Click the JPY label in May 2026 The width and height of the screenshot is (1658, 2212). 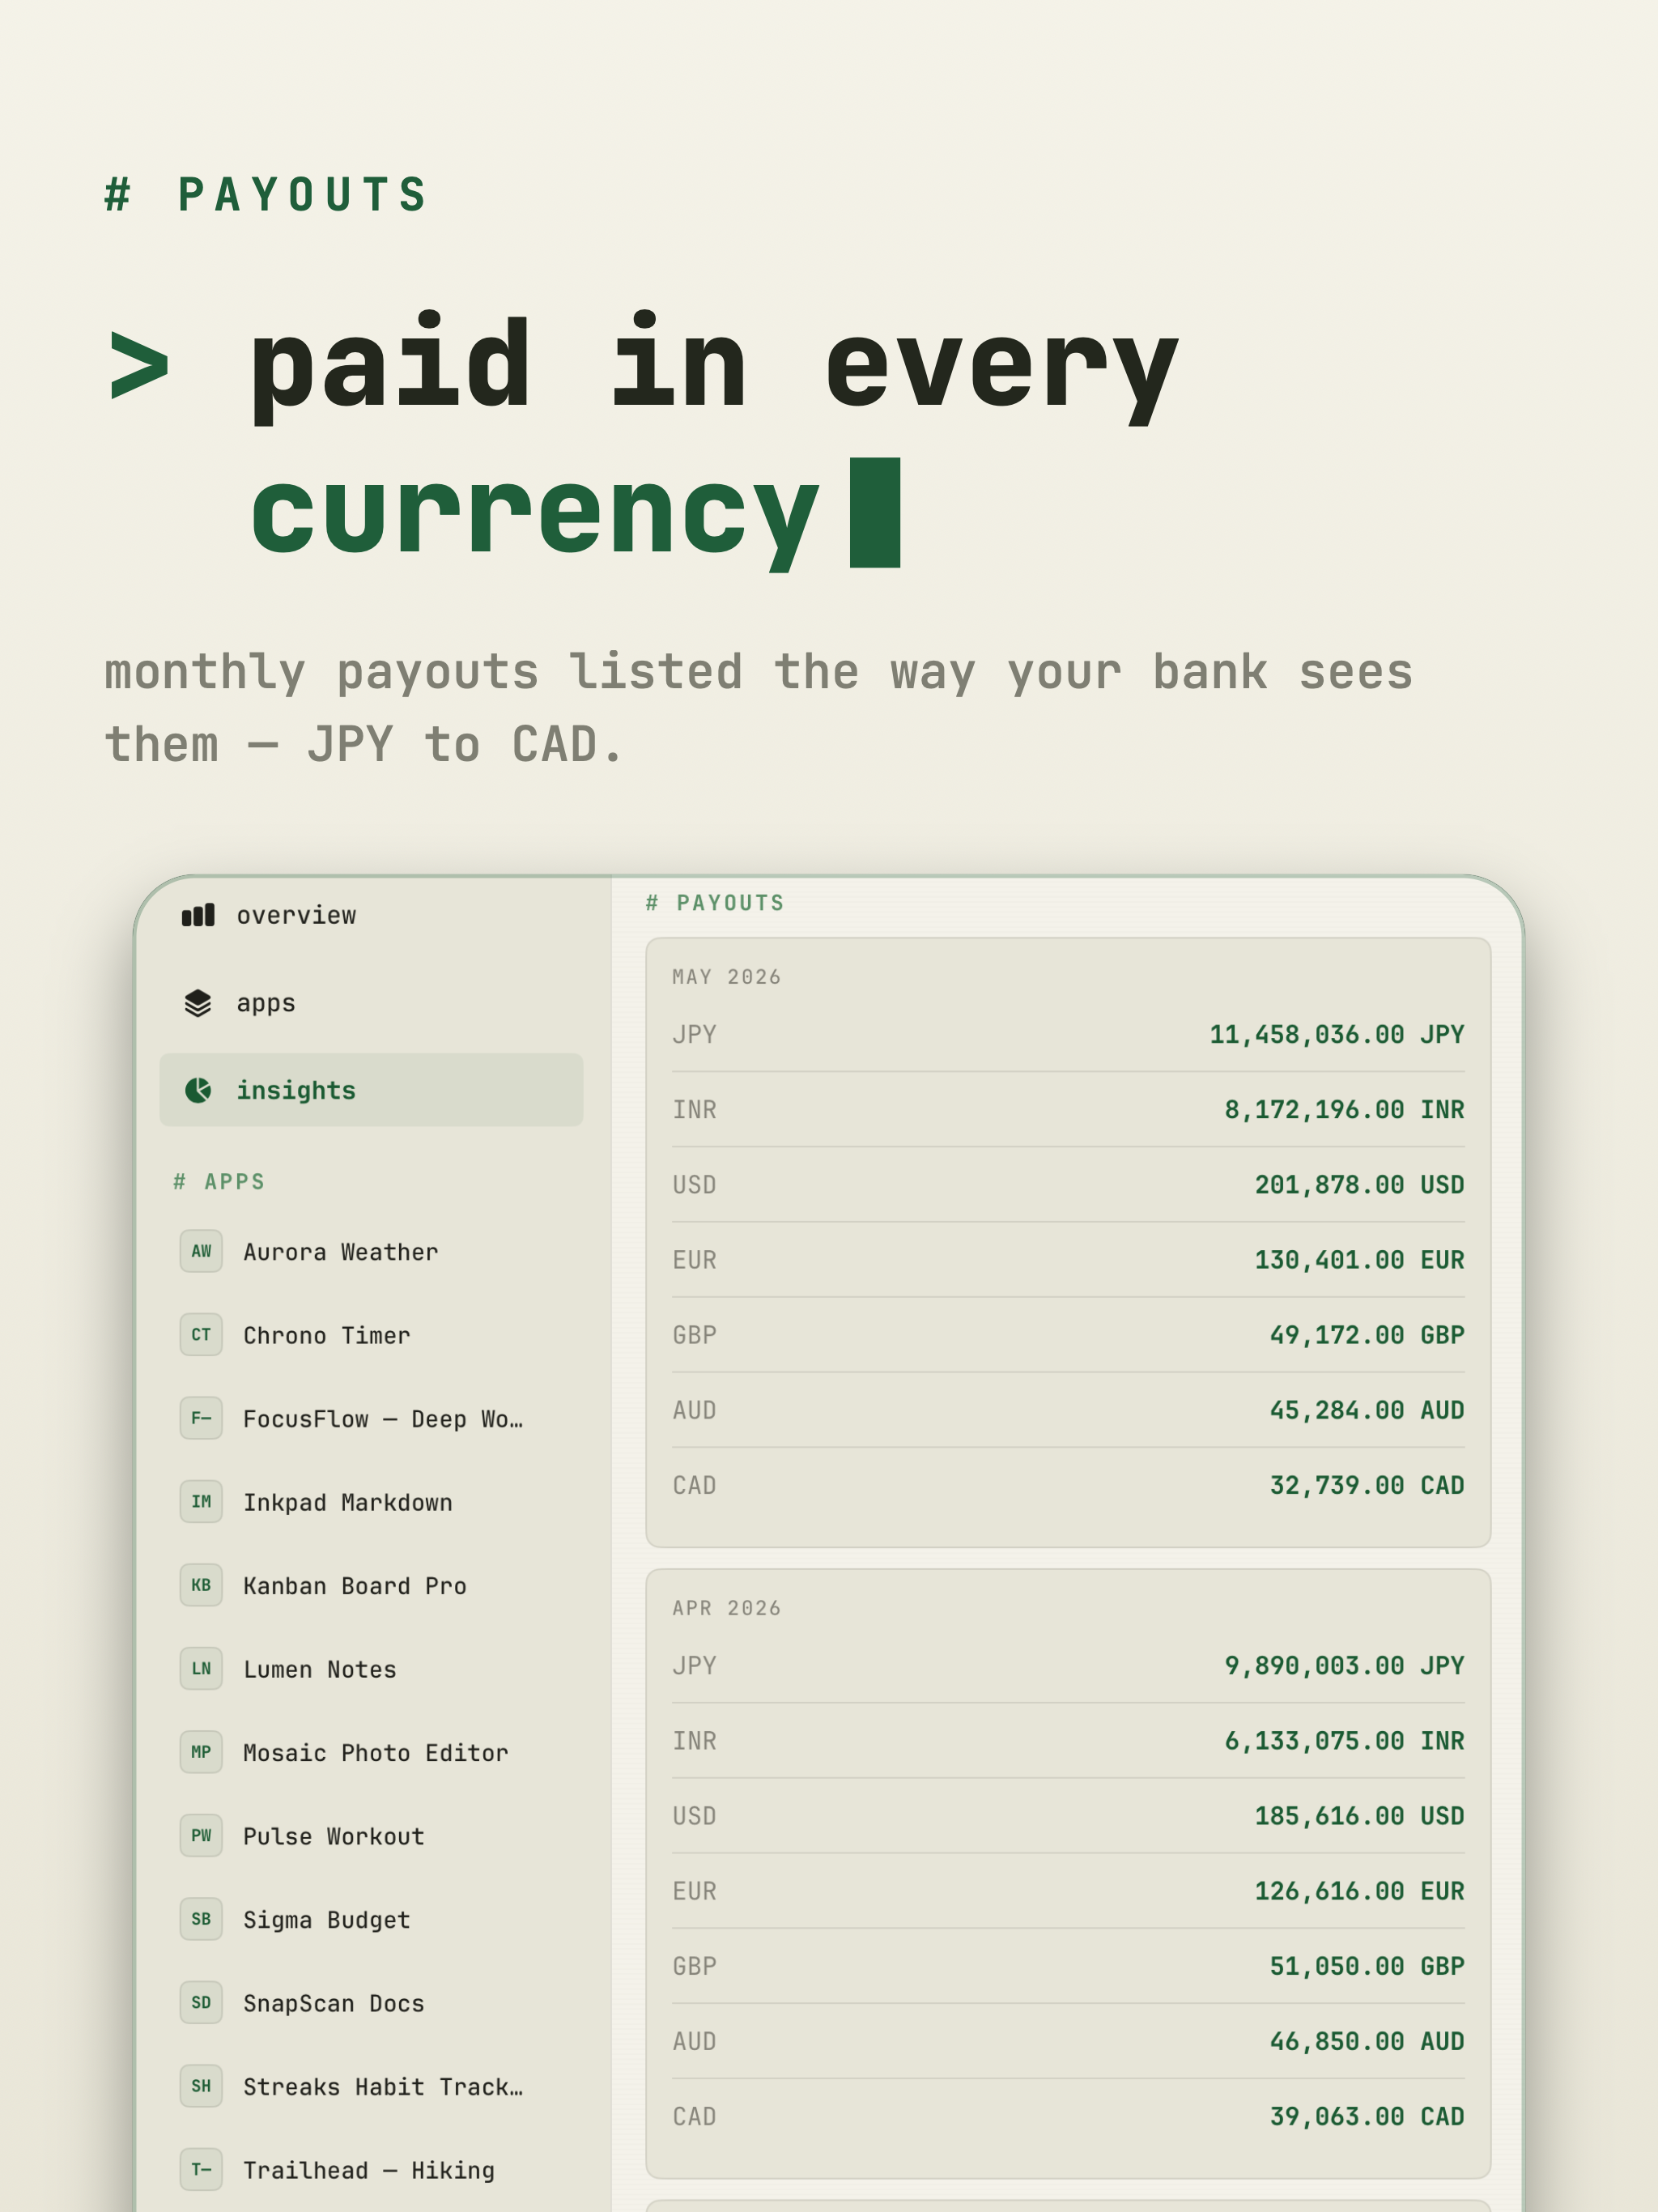pos(694,1034)
